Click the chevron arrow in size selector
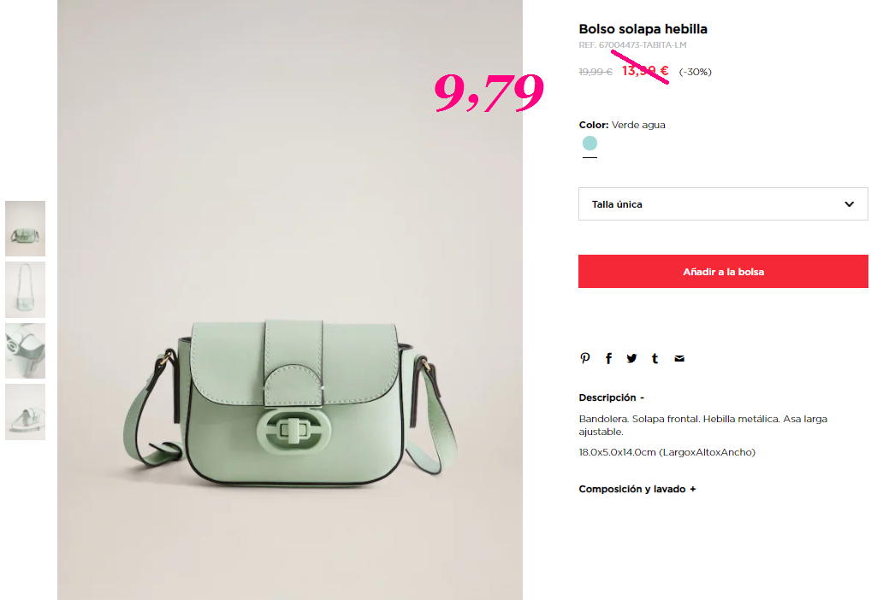This screenshot has width=871, height=600. pyautogui.click(x=849, y=204)
